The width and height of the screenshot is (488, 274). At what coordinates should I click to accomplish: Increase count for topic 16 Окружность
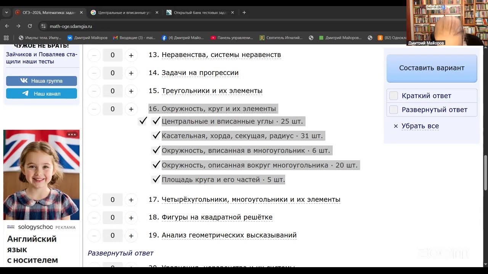[131, 109]
